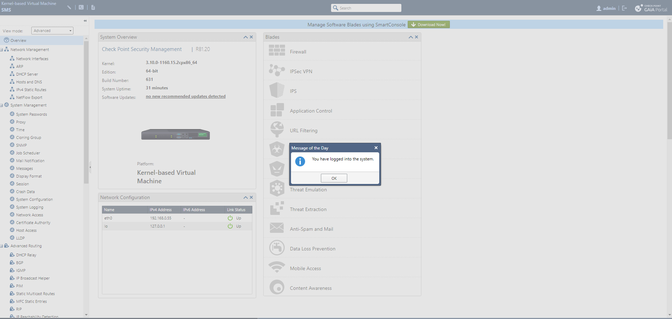Click the Download Now! button
Viewport: 672px width, 319px height.
point(429,25)
